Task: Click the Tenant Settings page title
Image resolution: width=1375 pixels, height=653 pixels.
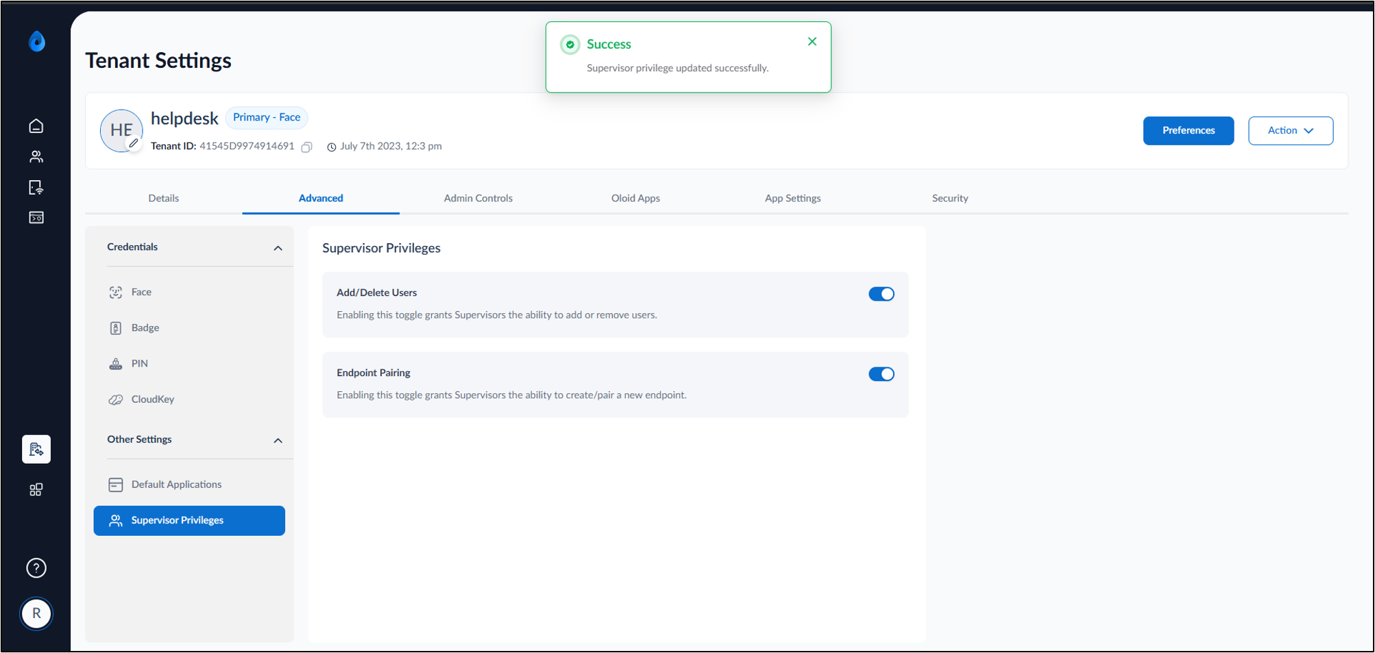Action: point(158,61)
